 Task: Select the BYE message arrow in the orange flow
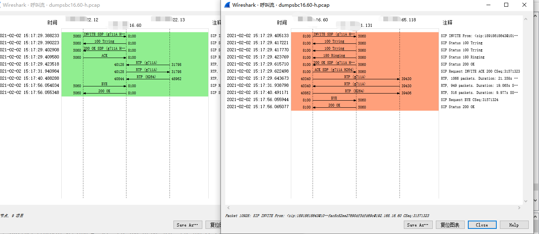point(334,100)
